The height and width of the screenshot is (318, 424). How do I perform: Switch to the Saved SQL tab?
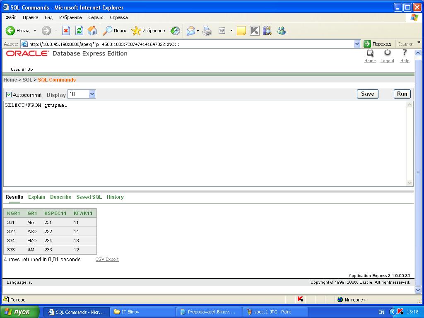point(89,197)
